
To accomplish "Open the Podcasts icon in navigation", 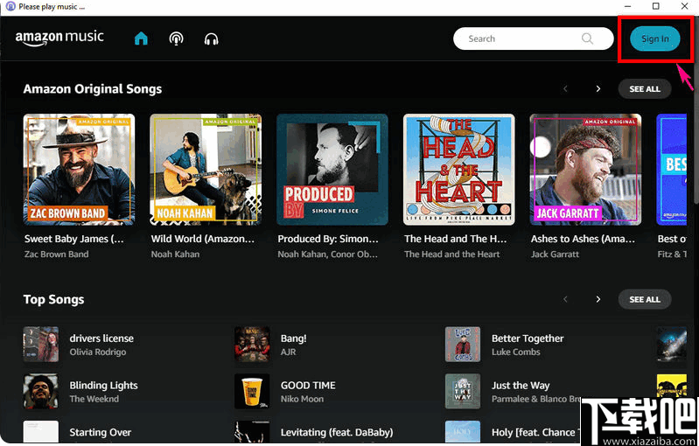I will 176,38.
